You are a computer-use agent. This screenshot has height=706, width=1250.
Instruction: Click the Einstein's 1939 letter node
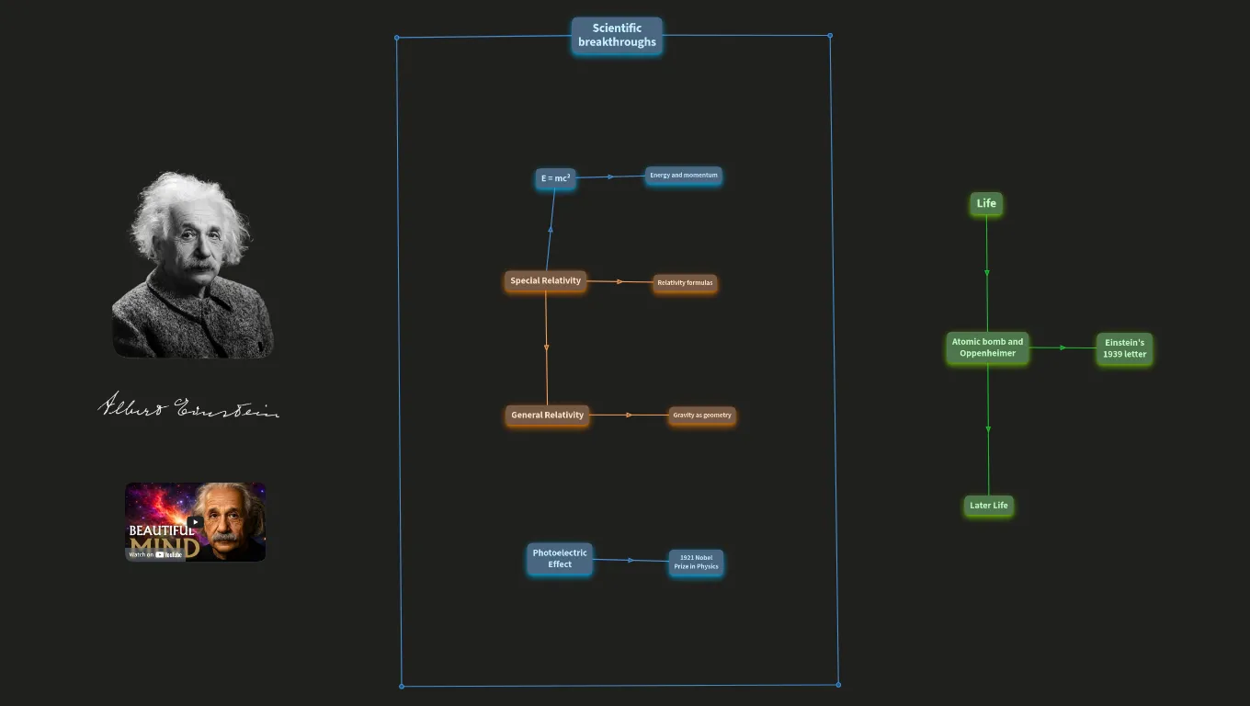click(1124, 349)
